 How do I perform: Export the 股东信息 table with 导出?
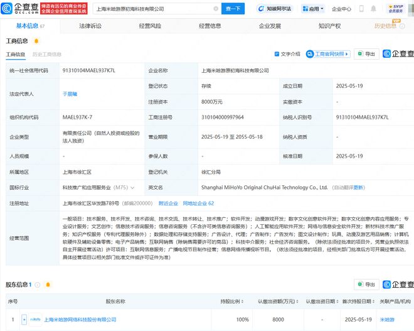pyautogui.click(x=366, y=285)
